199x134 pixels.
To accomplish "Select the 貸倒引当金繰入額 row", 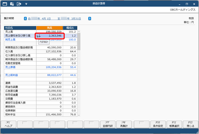I will pos(41,103).
